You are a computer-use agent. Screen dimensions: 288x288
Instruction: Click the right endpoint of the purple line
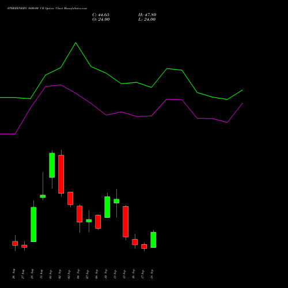(x=242, y=103)
